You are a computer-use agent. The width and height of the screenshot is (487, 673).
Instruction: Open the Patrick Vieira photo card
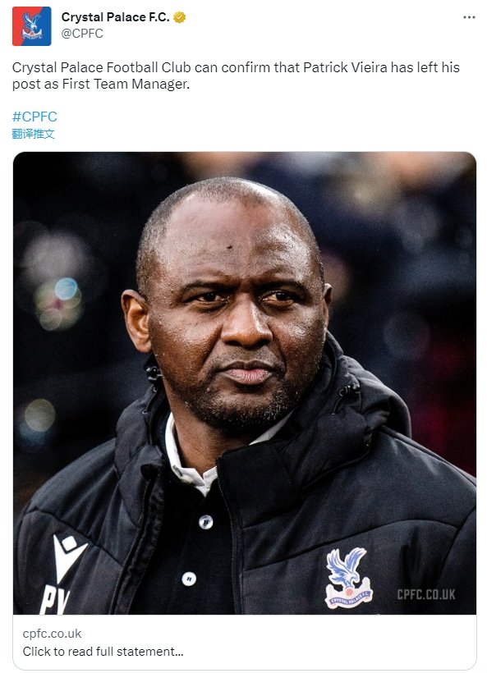coord(245,382)
